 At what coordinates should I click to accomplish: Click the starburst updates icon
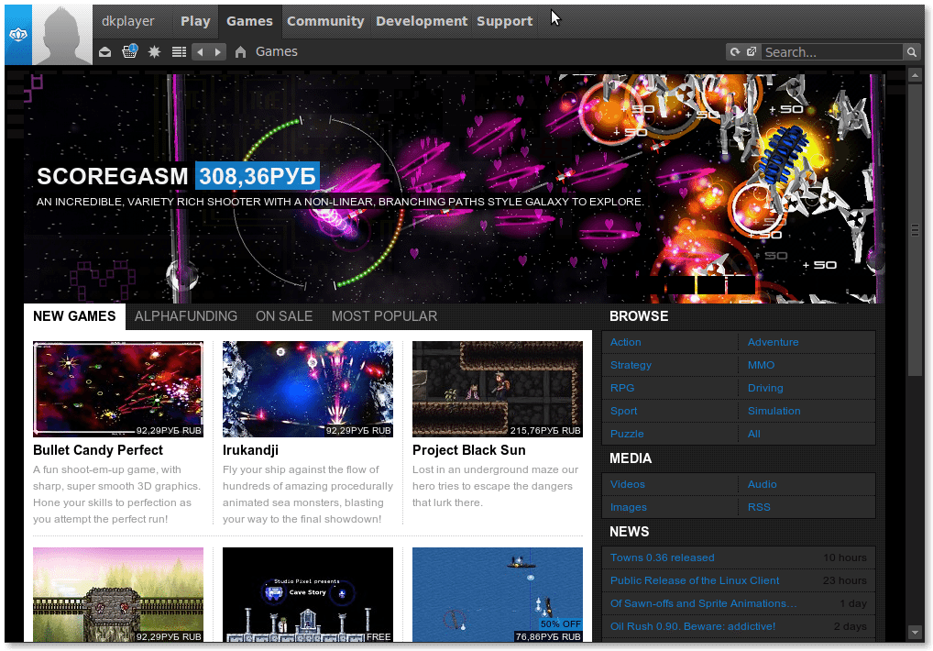pos(154,52)
